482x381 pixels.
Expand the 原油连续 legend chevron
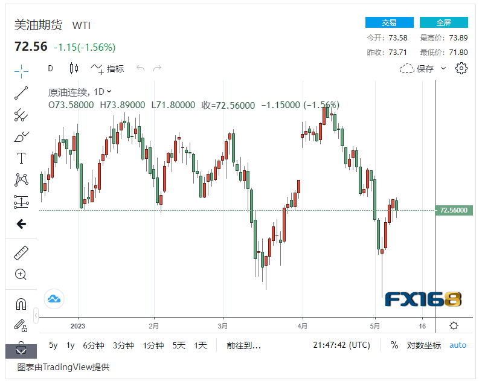109,92
